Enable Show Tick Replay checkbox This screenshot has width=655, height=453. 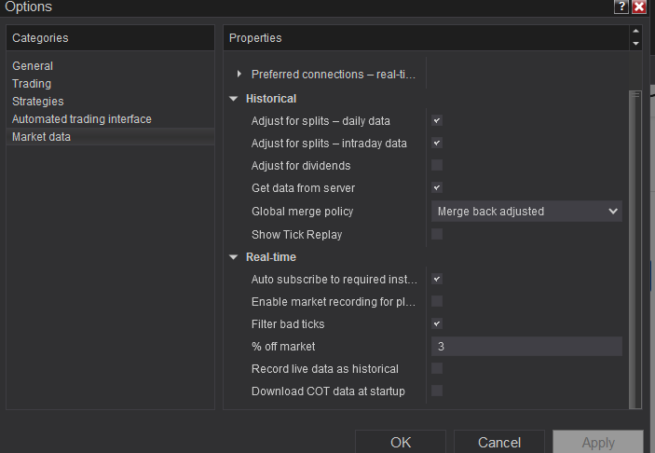click(x=437, y=234)
